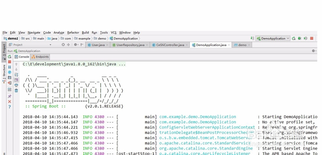
Task: Open the Help menu
Action: (136, 33)
